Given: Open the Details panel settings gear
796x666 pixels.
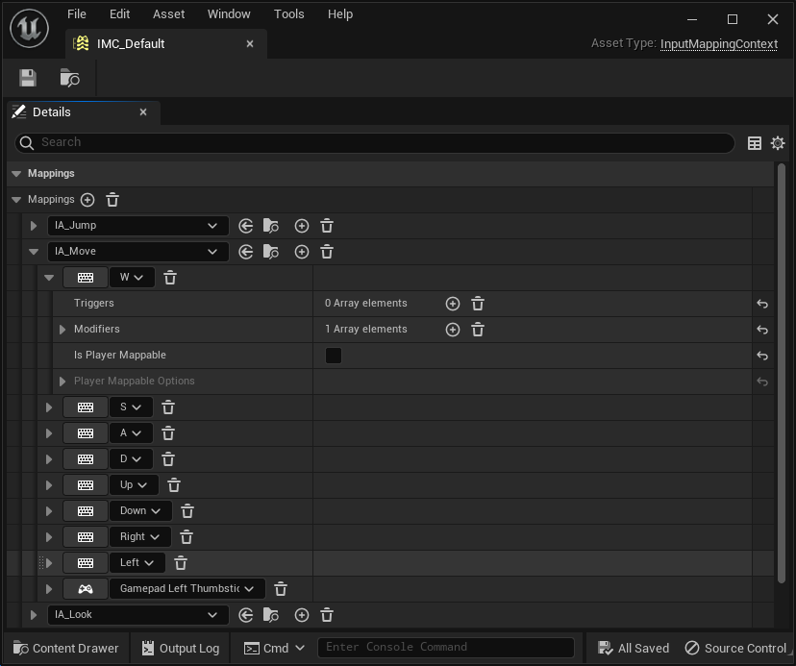Looking at the screenshot, I should 778,142.
